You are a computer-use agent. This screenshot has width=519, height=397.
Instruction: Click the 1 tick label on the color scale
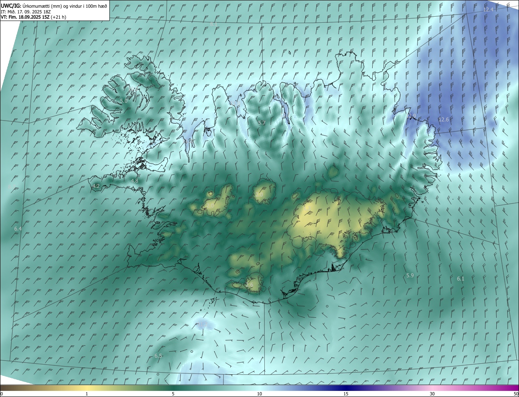click(x=87, y=394)
